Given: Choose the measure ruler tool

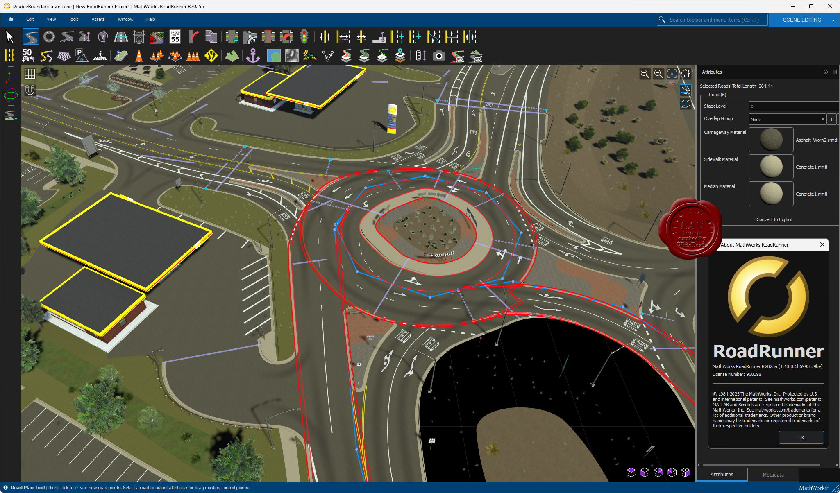Looking at the screenshot, I should click(421, 55).
